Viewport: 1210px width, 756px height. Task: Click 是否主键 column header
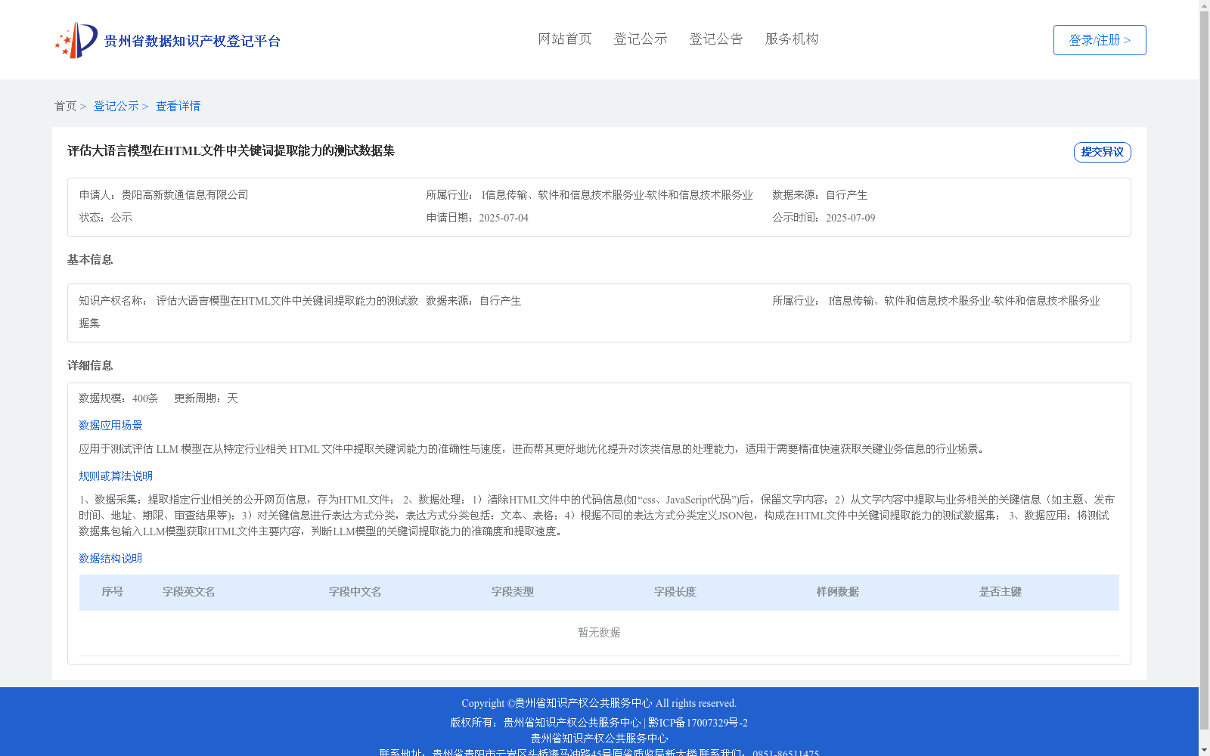[1001, 592]
